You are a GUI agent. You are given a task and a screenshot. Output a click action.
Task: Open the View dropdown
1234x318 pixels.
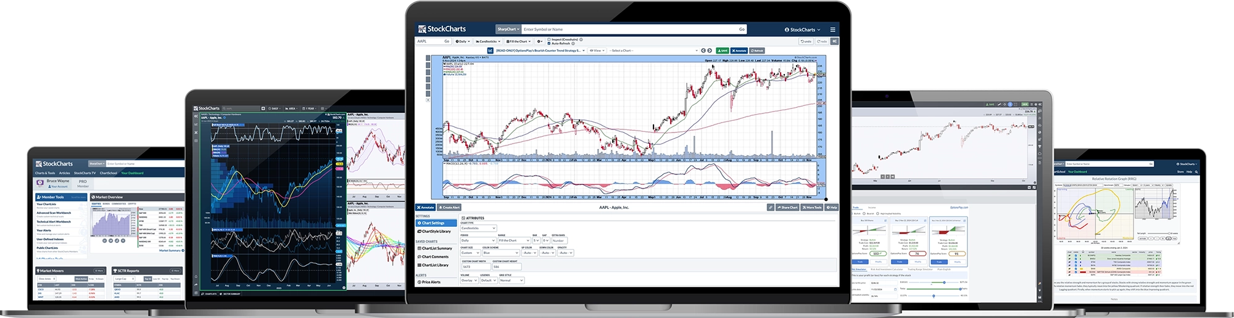click(x=597, y=51)
